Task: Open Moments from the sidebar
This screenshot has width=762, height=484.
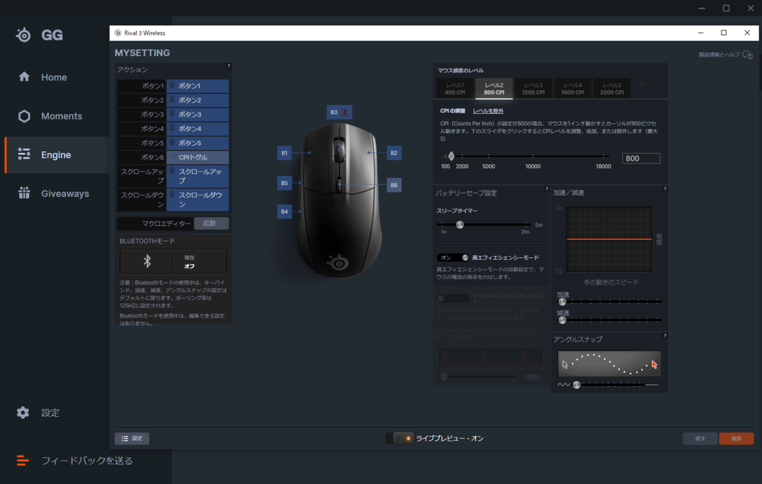Action: pyautogui.click(x=54, y=116)
